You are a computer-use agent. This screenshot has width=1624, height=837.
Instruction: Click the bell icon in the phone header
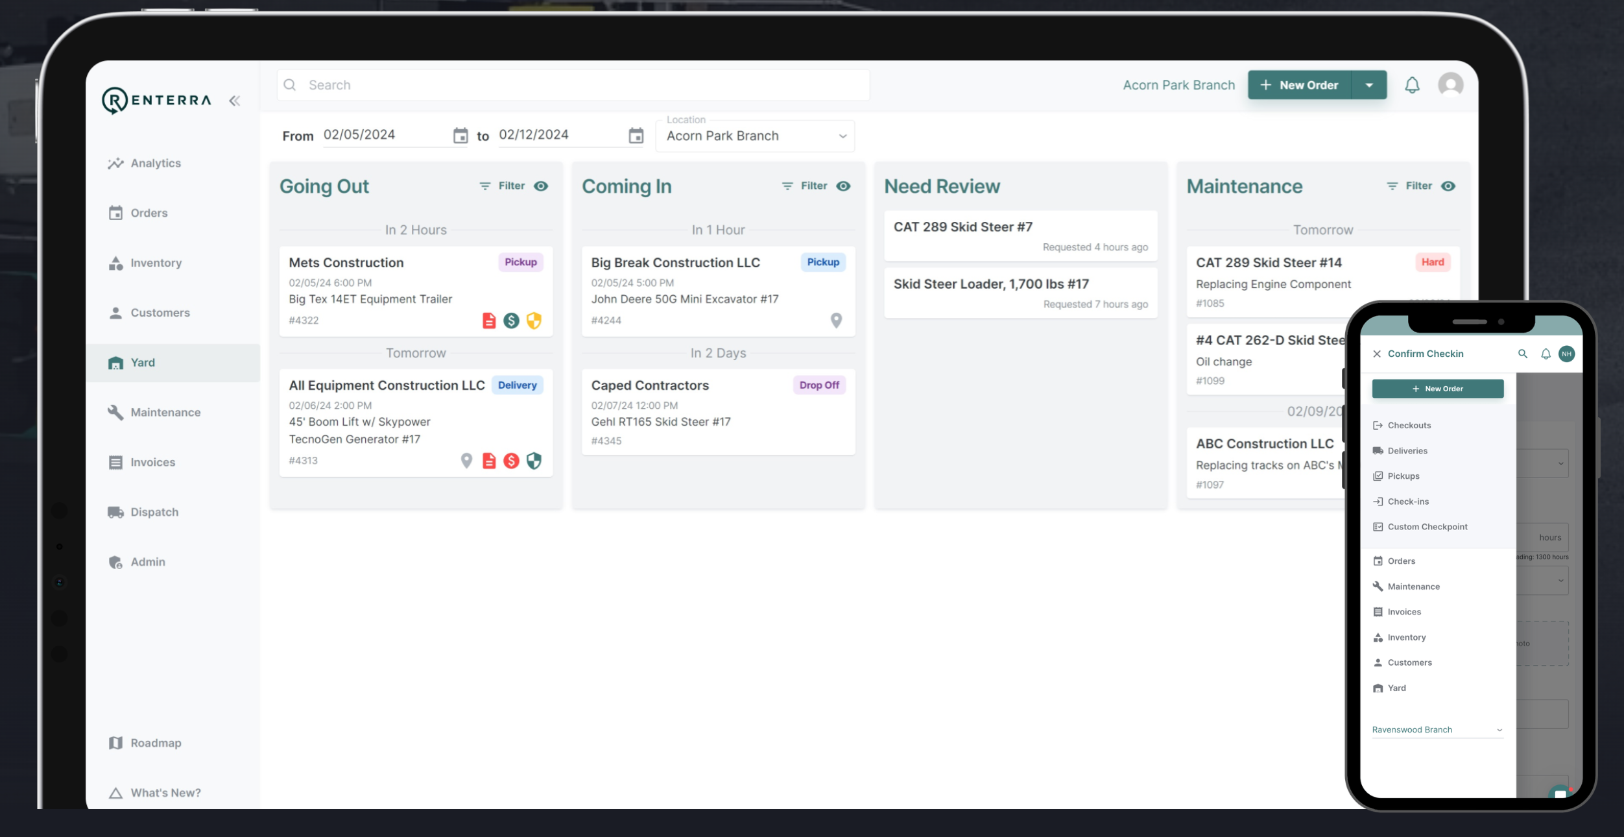[x=1546, y=354]
